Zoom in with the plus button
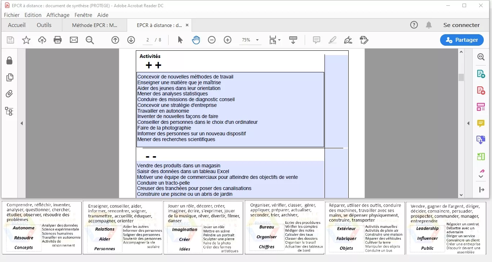492x262 pixels. point(228,40)
